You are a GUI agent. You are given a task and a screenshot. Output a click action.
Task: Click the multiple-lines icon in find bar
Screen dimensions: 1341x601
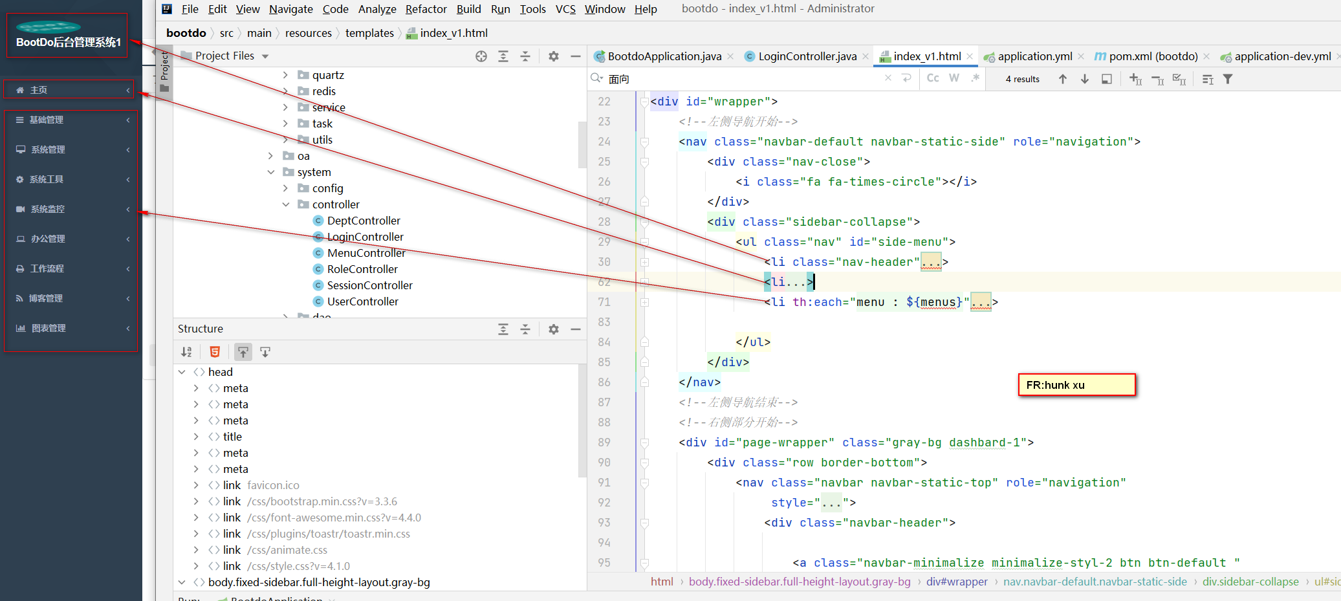click(x=1208, y=79)
